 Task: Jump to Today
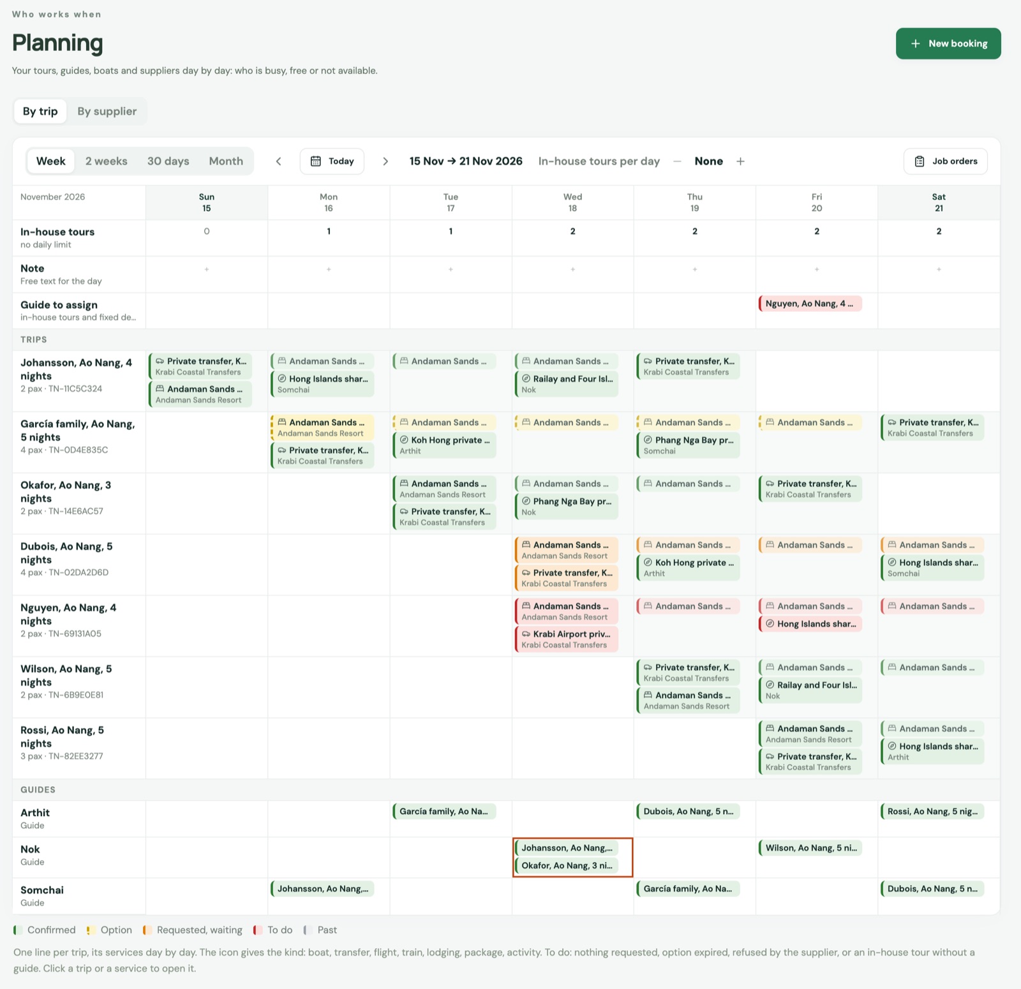click(x=332, y=161)
